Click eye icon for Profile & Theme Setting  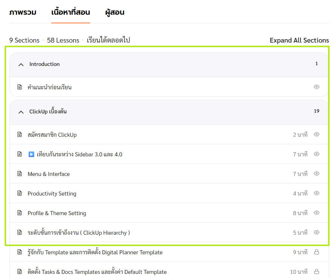317,213
